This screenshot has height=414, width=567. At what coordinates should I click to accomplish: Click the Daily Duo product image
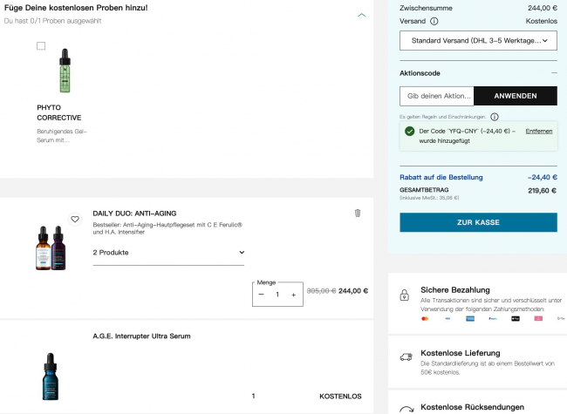pos(51,248)
